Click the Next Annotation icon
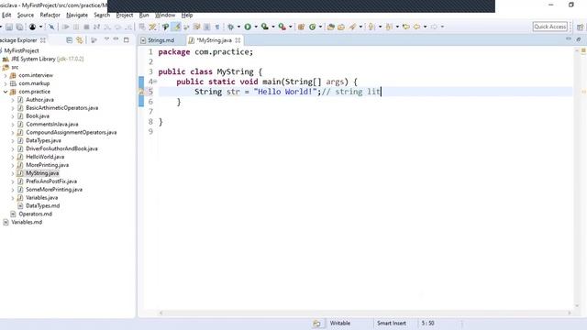587x330 pixels. pyautogui.click(x=371, y=27)
